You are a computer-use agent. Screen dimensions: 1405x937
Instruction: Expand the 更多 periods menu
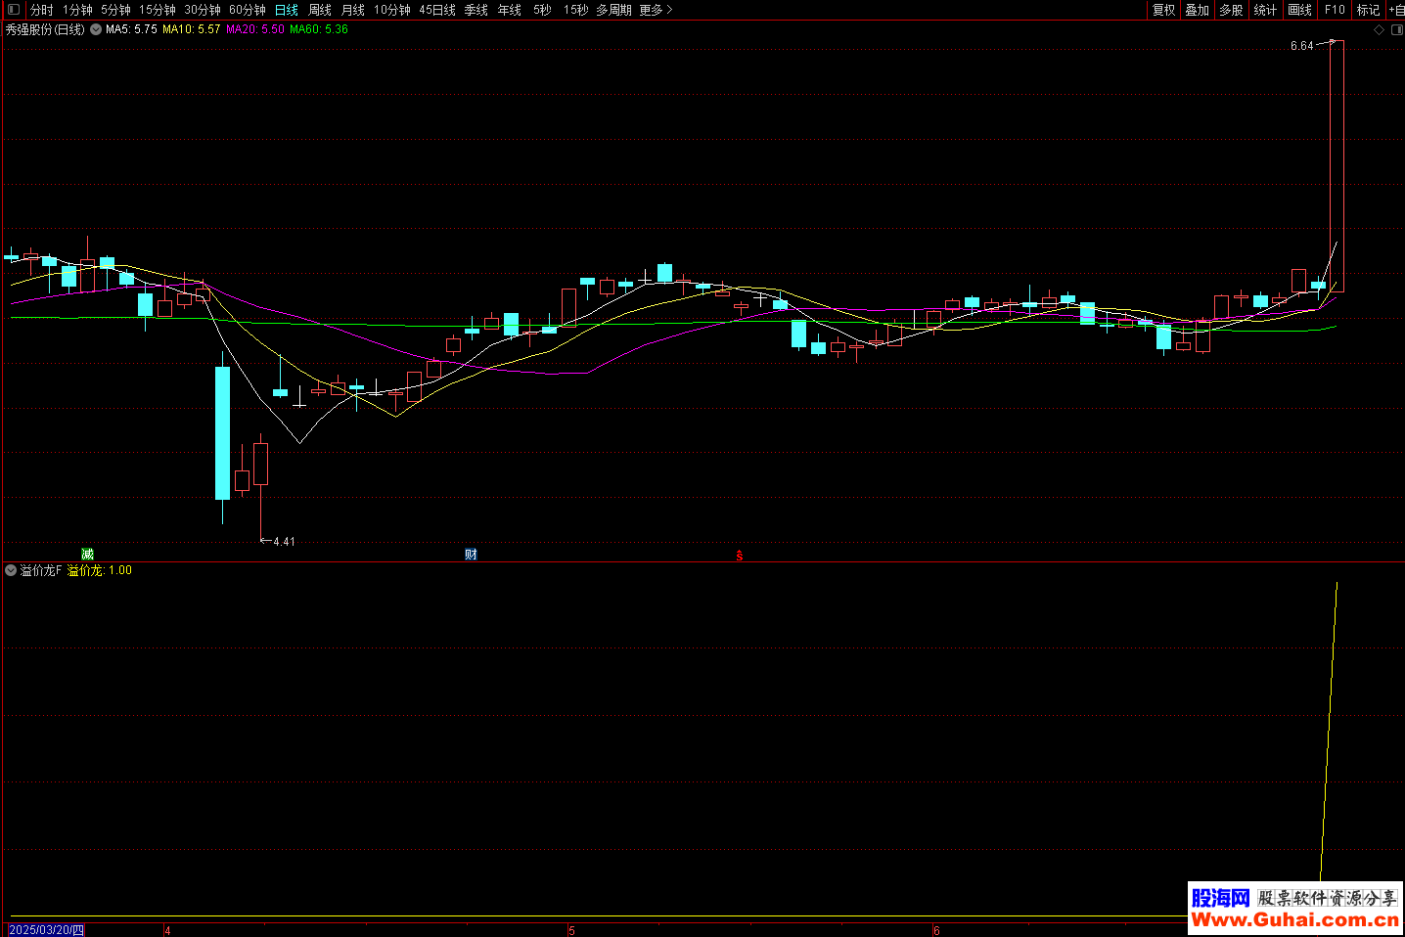[x=656, y=10]
